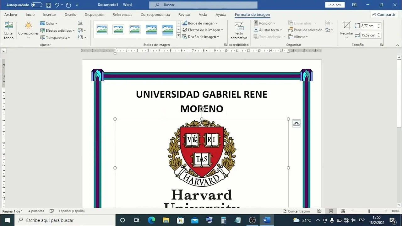Open Tamaño size dialog launcher
Viewport: 402px width, 226px height.
[381, 45]
